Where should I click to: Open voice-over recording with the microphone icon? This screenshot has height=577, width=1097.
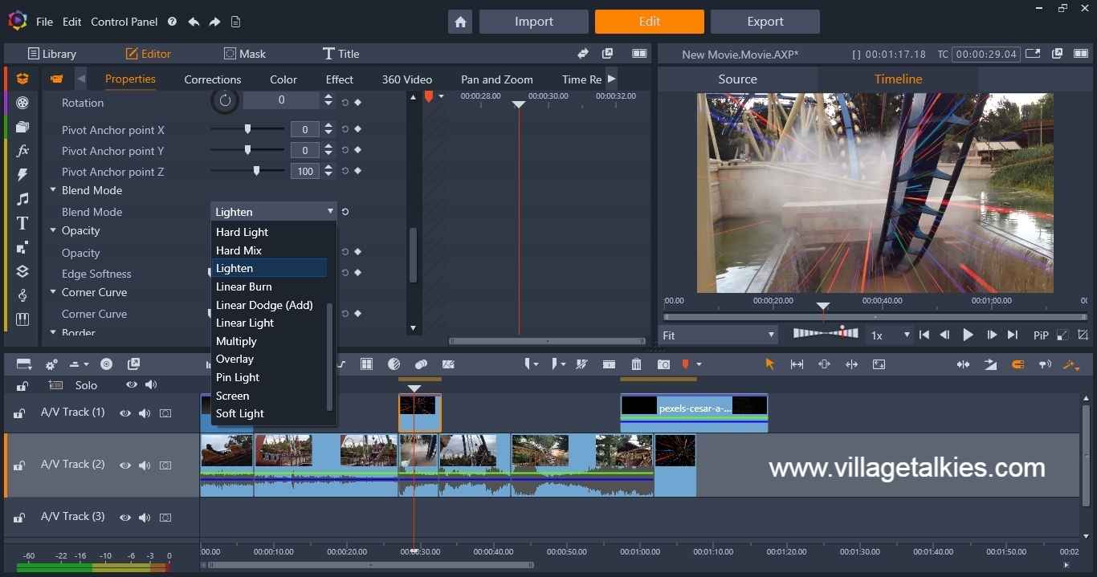pyautogui.click(x=1045, y=364)
